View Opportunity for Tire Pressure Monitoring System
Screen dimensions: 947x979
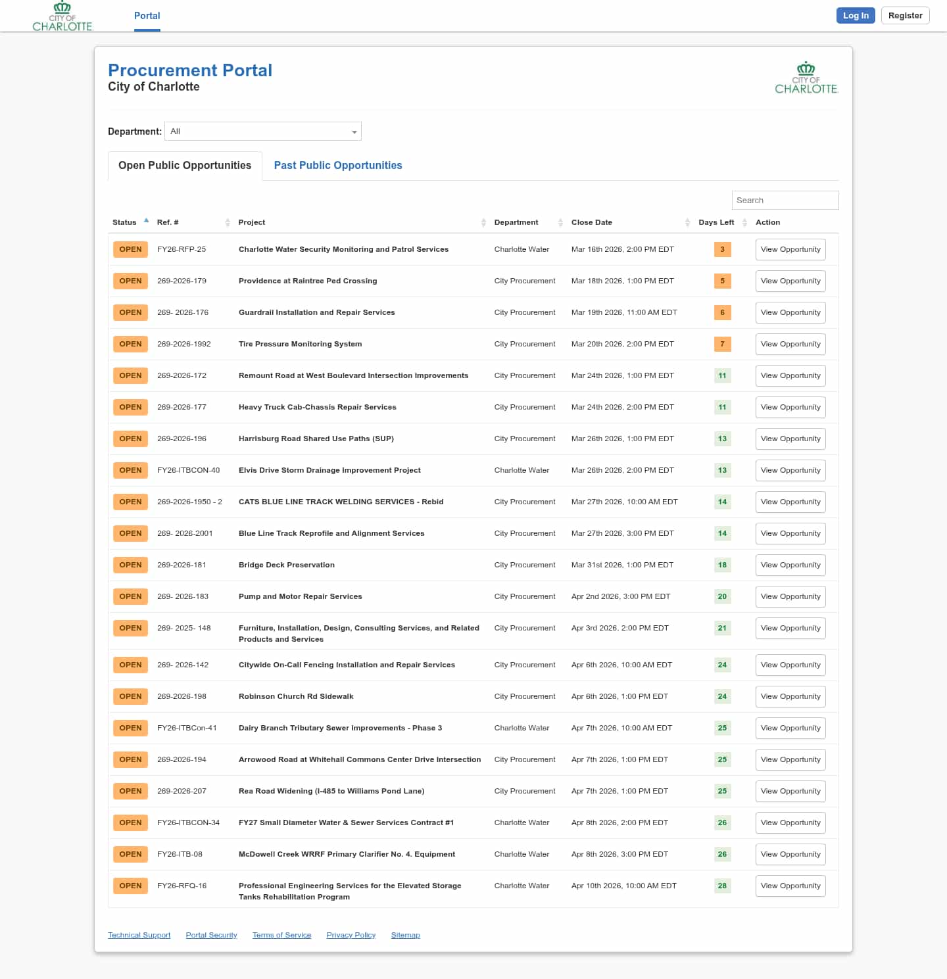(x=790, y=344)
